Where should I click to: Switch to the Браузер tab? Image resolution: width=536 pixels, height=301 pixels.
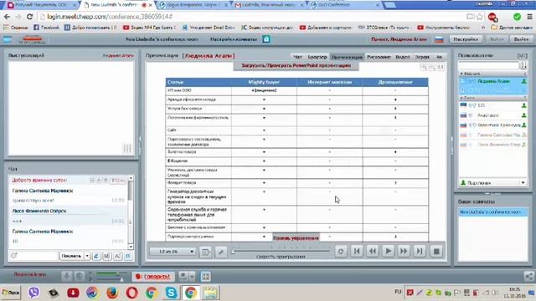pyautogui.click(x=317, y=57)
